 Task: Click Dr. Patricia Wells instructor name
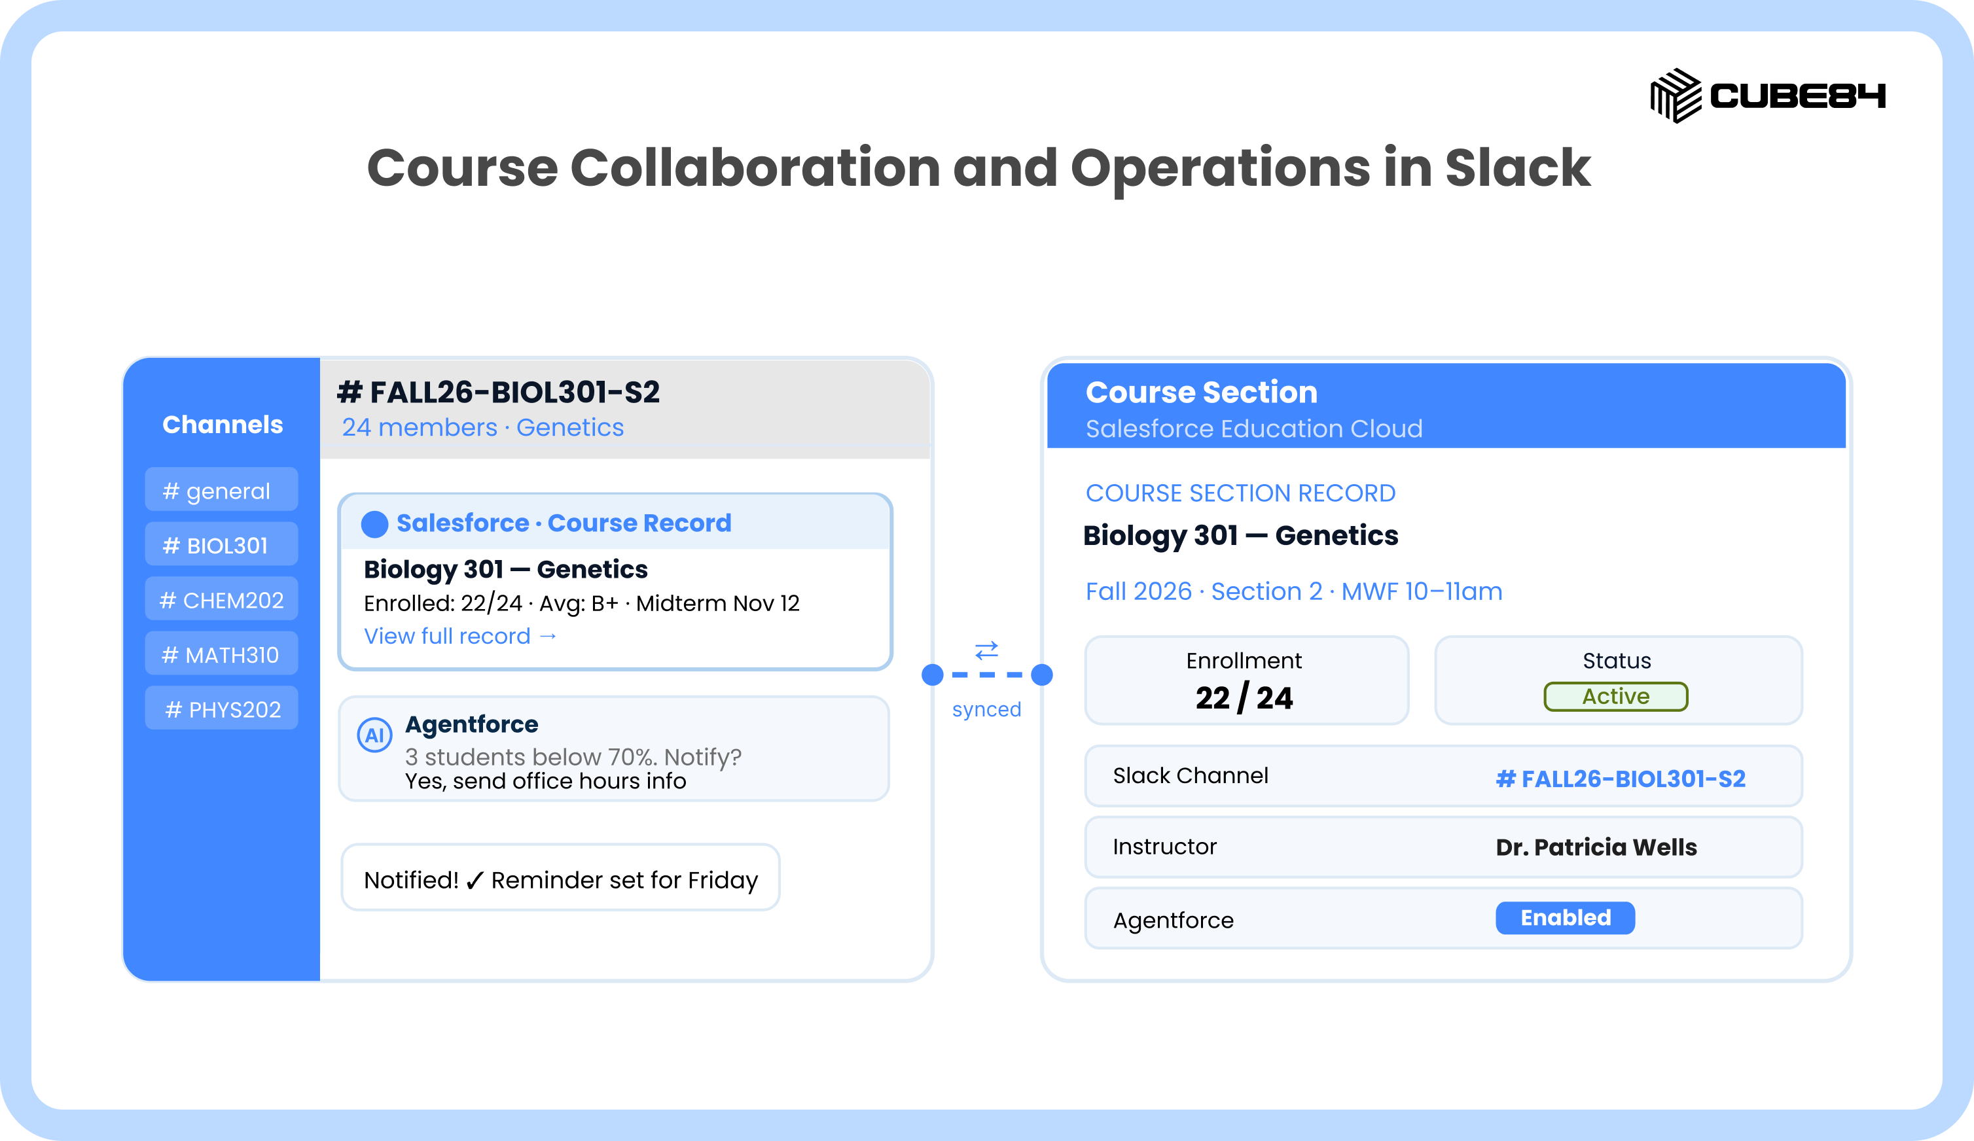point(1596,847)
